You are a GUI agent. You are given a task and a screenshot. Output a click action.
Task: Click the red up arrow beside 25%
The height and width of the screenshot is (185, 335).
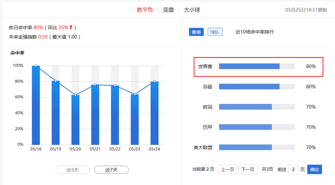(71, 27)
